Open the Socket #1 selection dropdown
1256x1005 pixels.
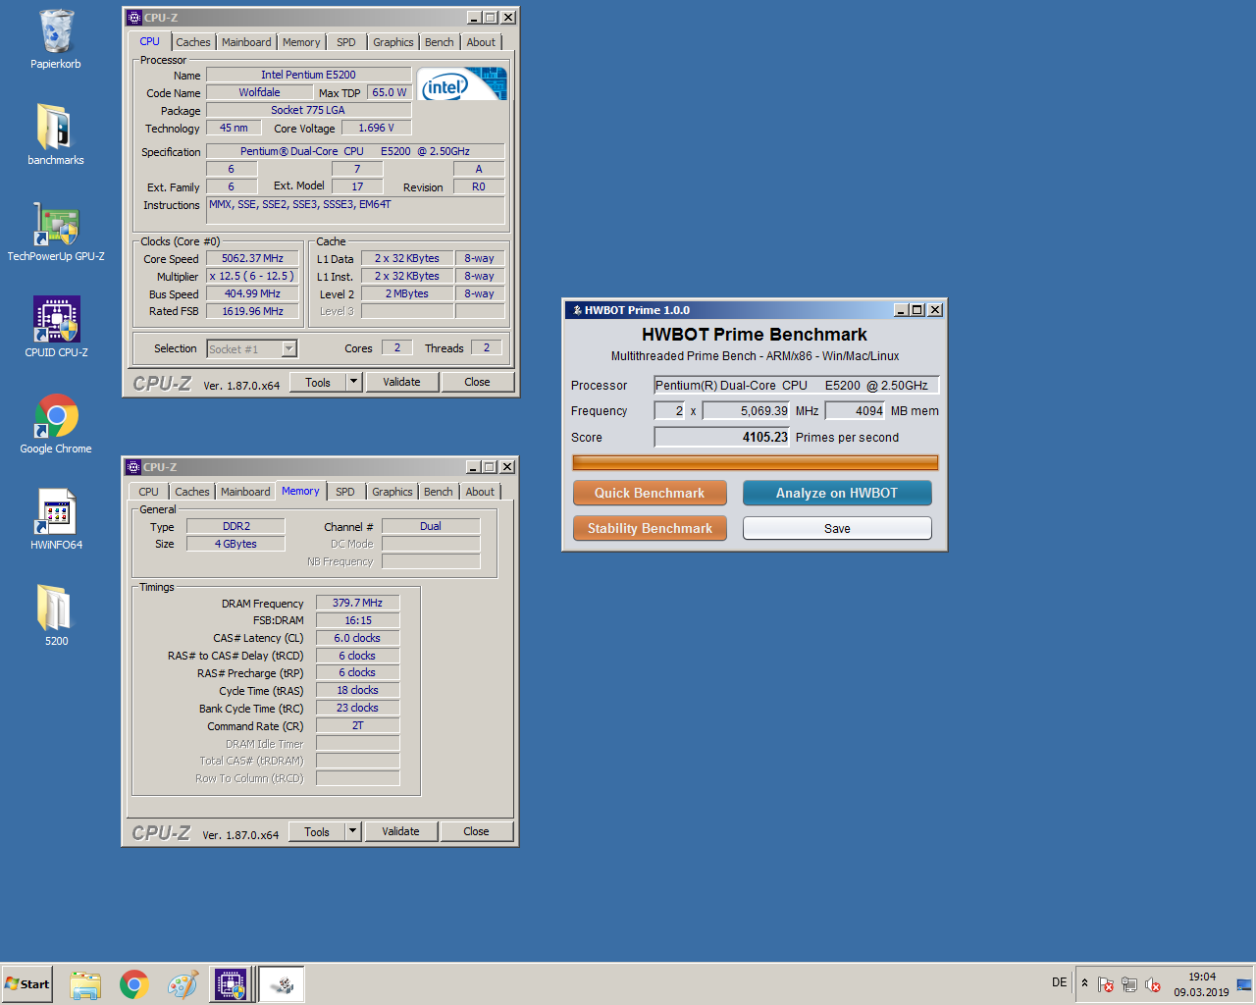(252, 349)
